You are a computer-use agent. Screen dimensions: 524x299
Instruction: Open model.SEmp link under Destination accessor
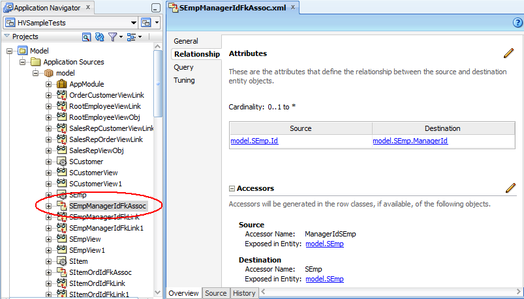(x=324, y=279)
